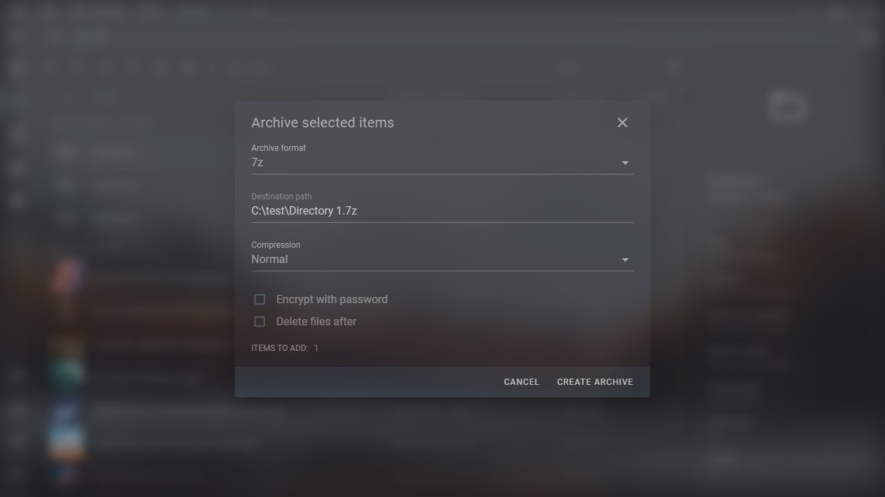Image resolution: width=885 pixels, height=497 pixels.
Task: Tick the Delete files after checkbox
Action: (x=260, y=322)
